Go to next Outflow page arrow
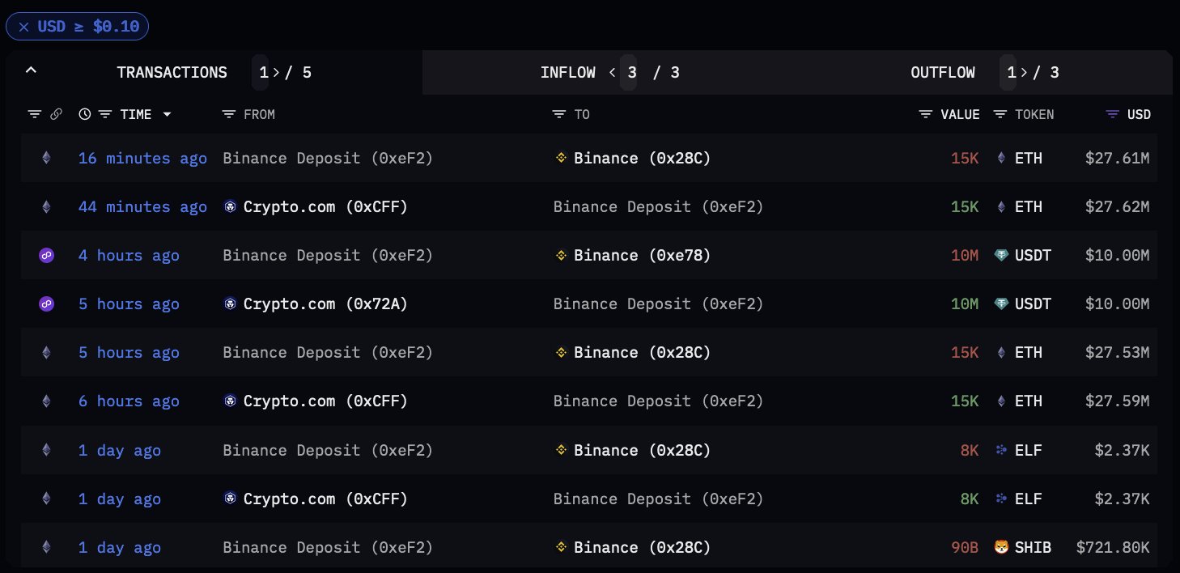1180x573 pixels. (x=1024, y=73)
